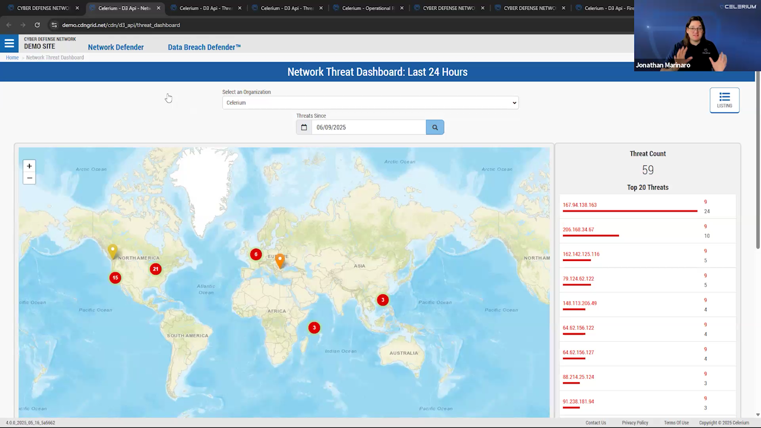This screenshot has height=428, width=761.
Task: Click the Network Threat Dashboard: Last 24 Hours title
Action: coord(378,72)
